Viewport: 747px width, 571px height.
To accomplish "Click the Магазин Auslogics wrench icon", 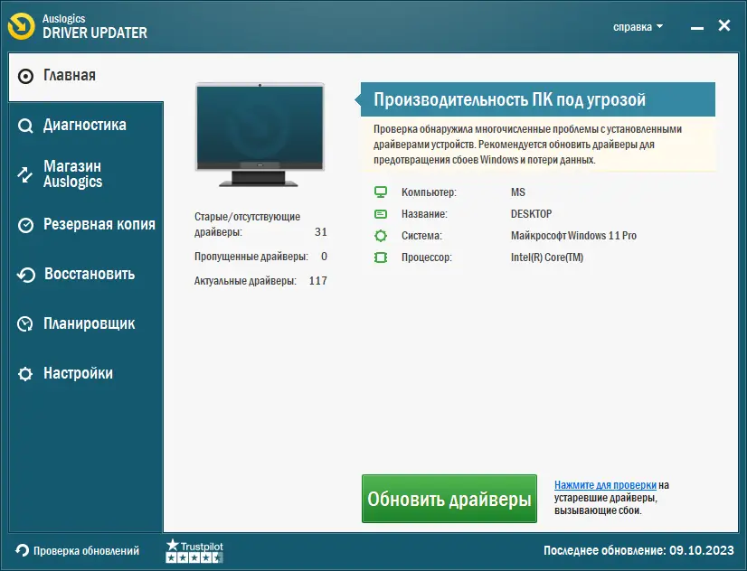I will [x=27, y=173].
